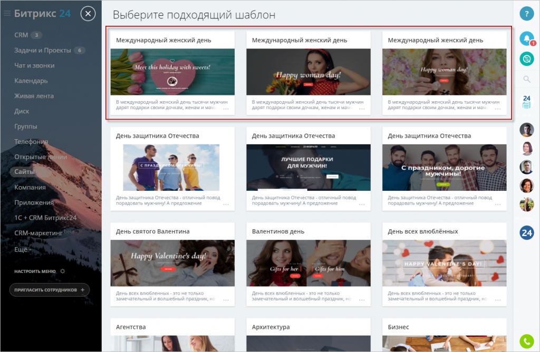Screen dimensions: 540x352
Task: Open Компания section
Action: [x=30, y=187]
